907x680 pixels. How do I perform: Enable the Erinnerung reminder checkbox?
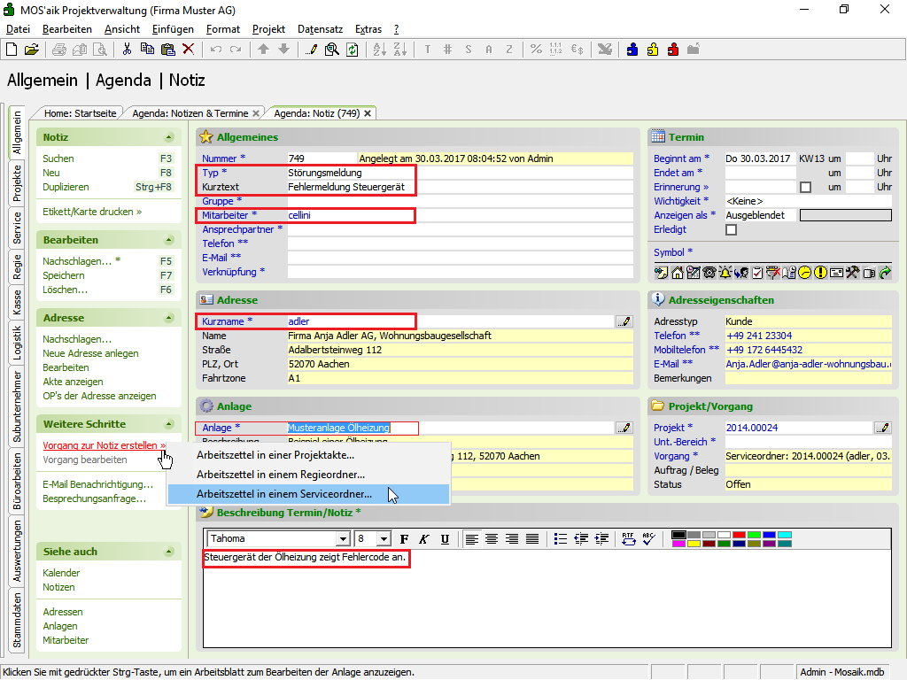click(805, 187)
